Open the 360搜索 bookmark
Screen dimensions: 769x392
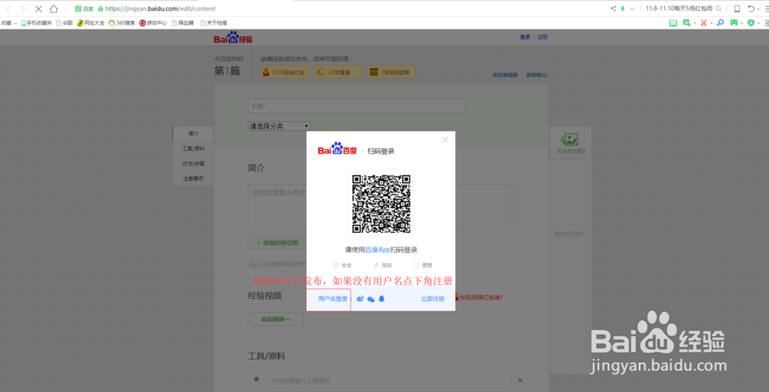click(122, 23)
